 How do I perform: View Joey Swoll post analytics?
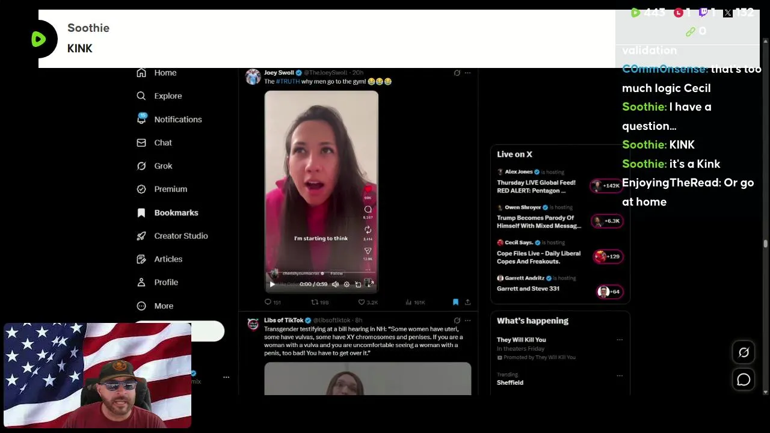[415, 302]
